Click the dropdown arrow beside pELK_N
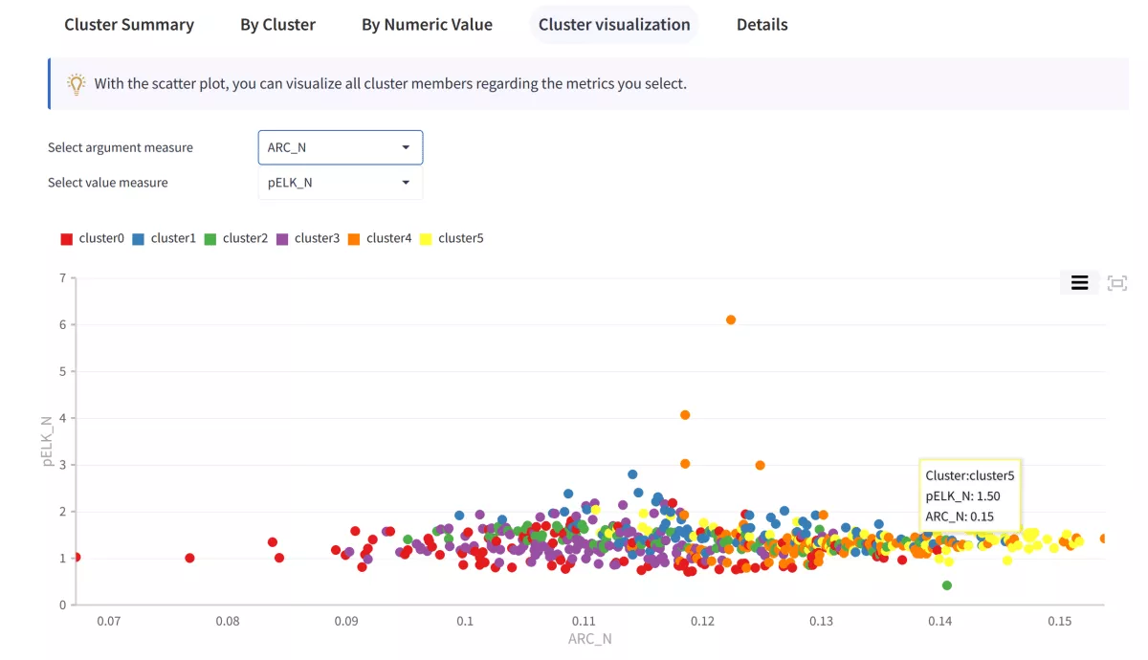1148x660 pixels. coord(406,183)
